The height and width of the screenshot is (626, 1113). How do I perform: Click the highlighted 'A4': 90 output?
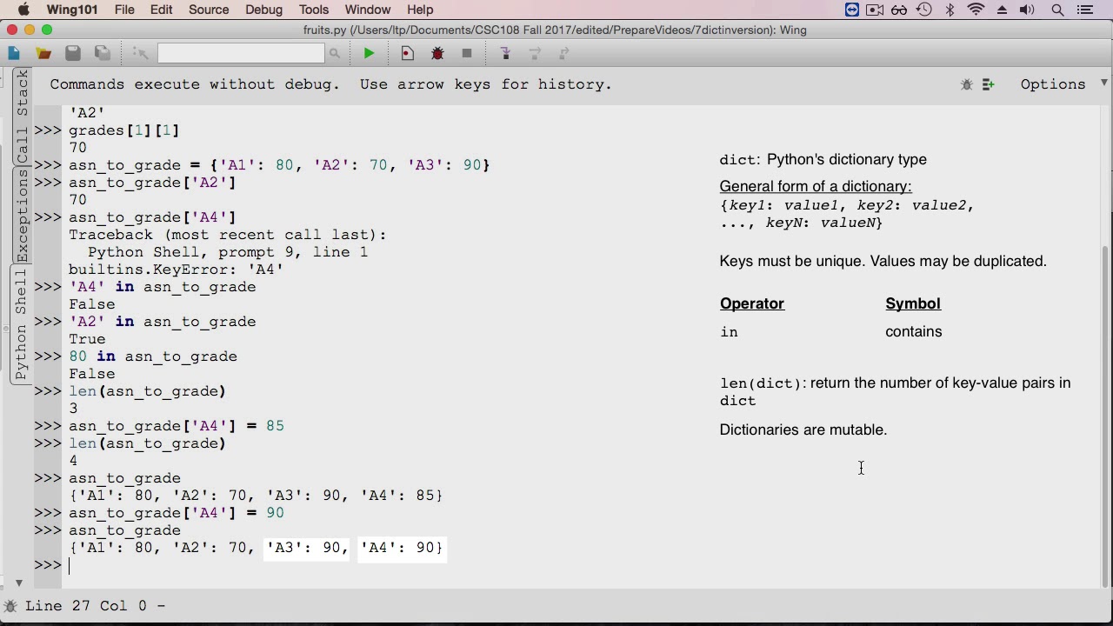tap(401, 548)
